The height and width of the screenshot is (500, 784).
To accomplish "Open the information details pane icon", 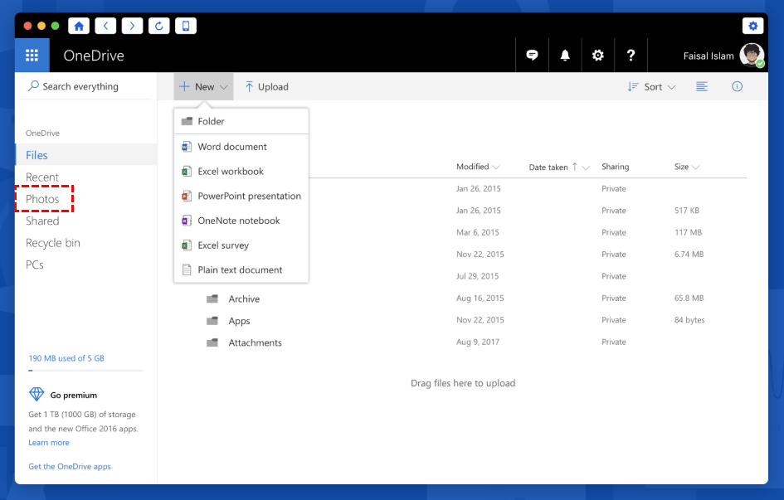I will tap(737, 86).
